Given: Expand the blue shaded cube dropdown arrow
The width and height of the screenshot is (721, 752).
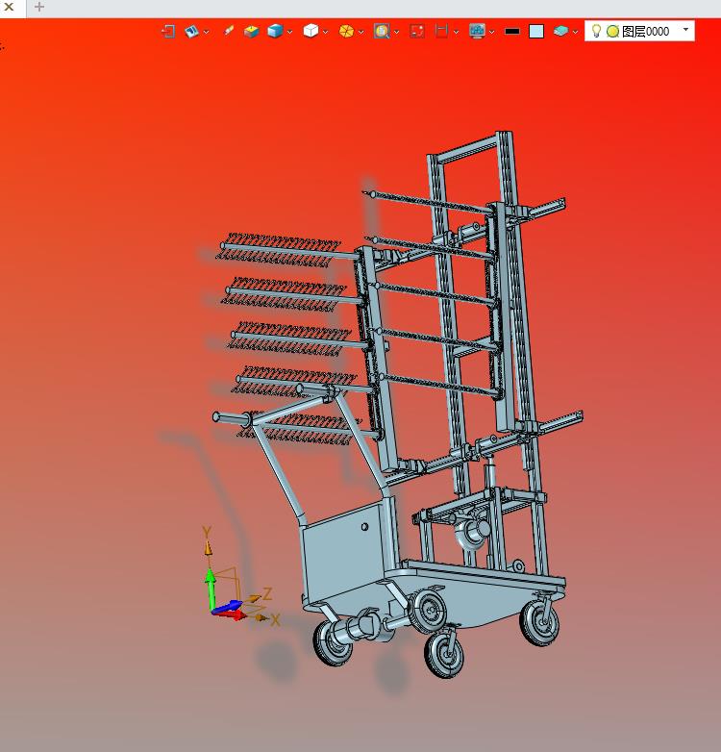Looking at the screenshot, I should [x=289, y=32].
